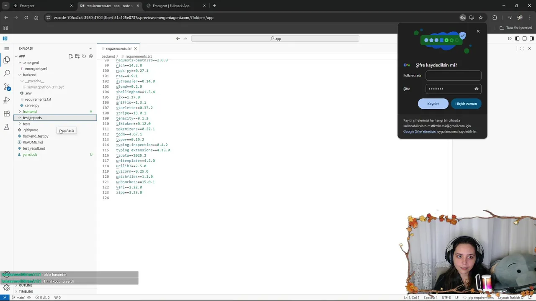Click New Folder icon in Explorer header
Screen dimensions: 536x301
pos(77,56)
